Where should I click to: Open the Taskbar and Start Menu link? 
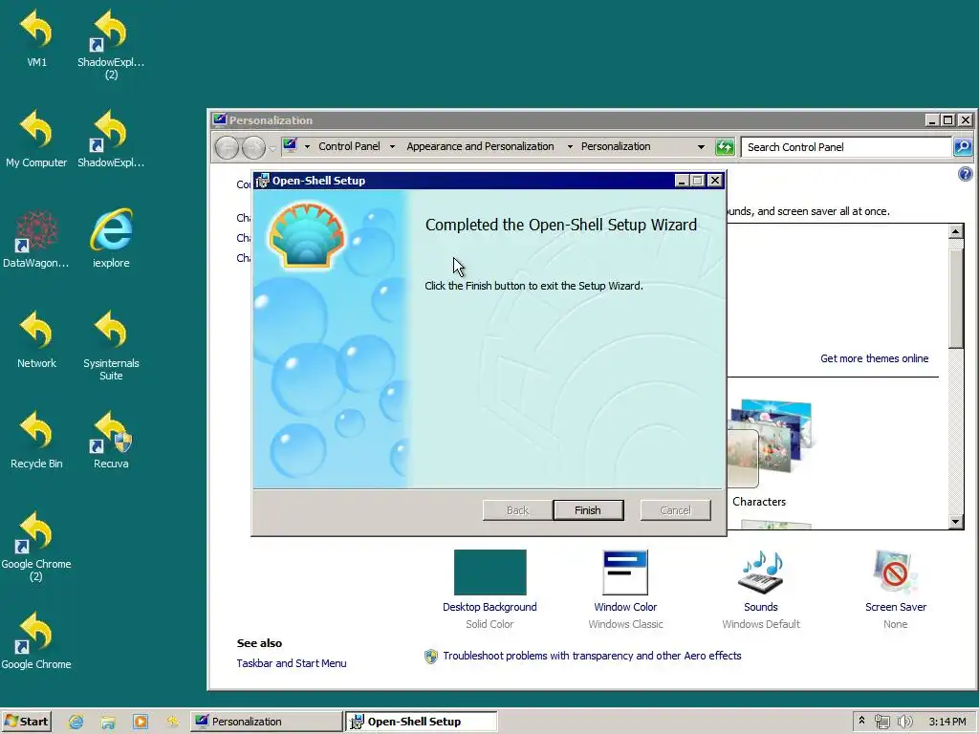point(291,663)
